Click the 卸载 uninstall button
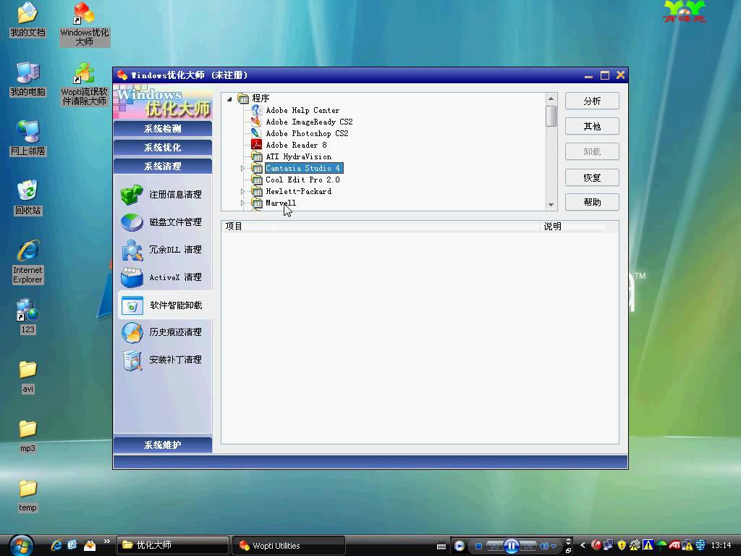The height and width of the screenshot is (556, 741). [592, 152]
